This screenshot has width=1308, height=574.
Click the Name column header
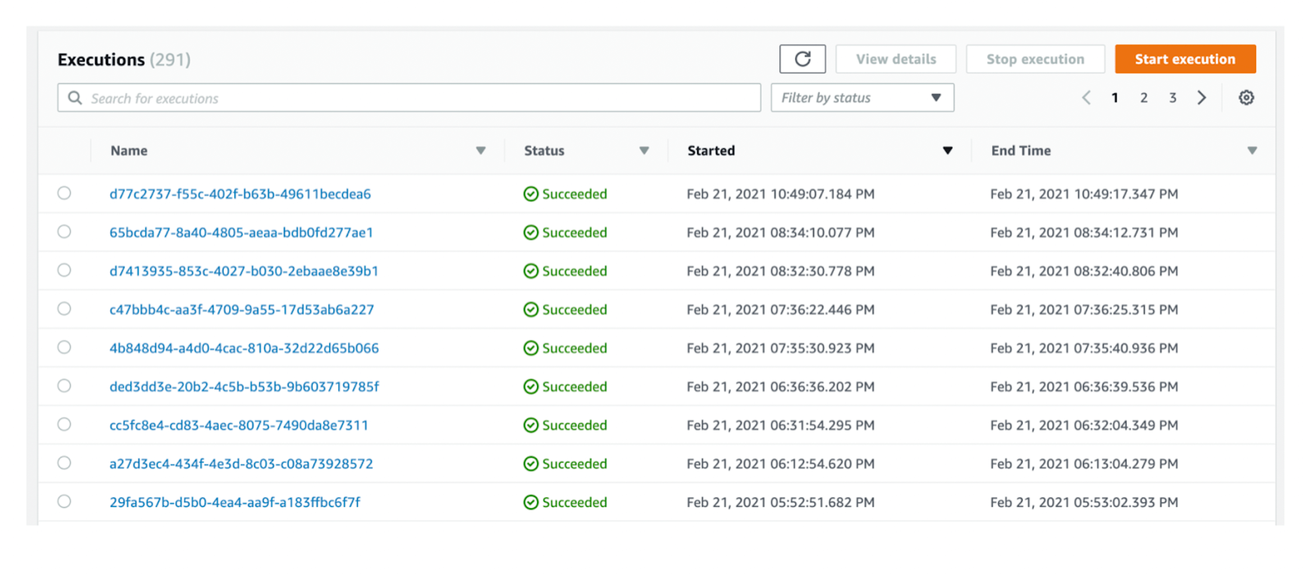(x=129, y=151)
